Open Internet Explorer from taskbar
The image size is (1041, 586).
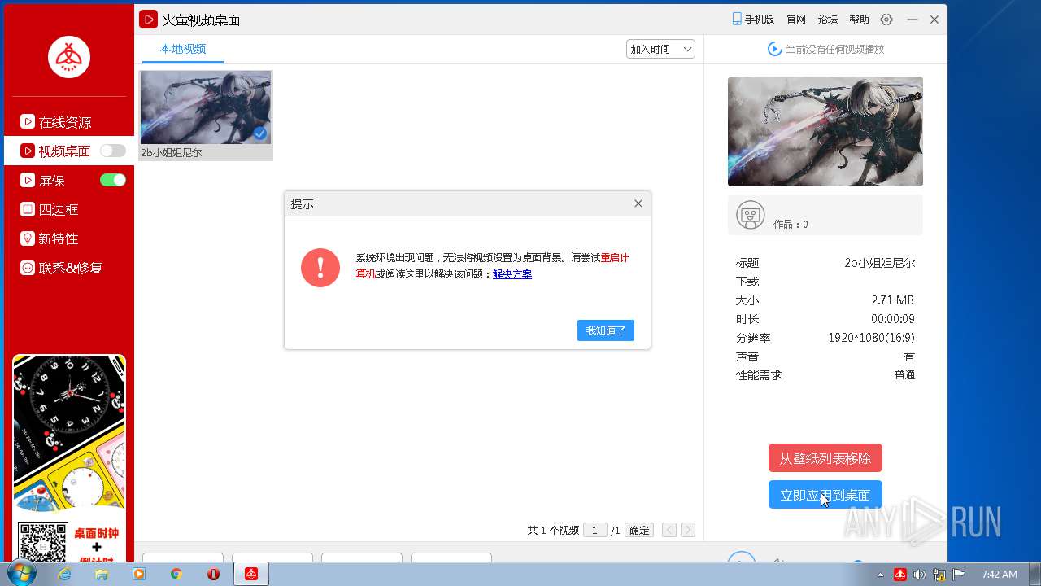tap(64, 574)
